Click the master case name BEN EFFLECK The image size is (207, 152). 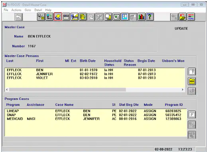pyautogui.click(x=39, y=36)
